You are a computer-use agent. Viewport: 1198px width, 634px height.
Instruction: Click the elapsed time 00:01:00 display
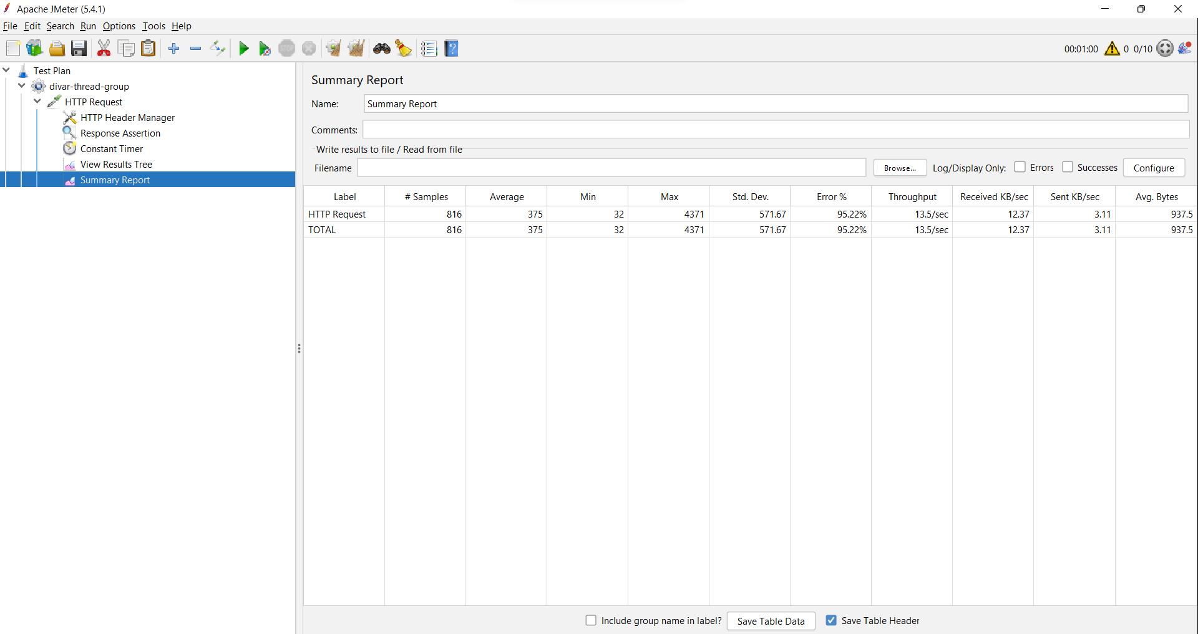click(1081, 49)
